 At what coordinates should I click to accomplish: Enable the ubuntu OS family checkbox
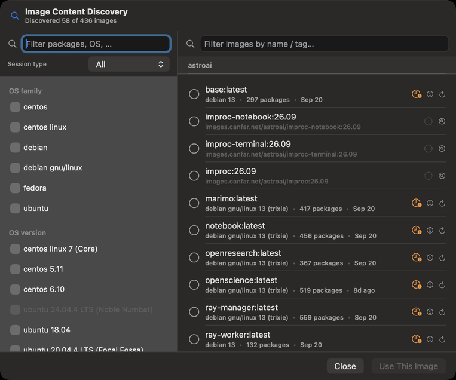15,208
